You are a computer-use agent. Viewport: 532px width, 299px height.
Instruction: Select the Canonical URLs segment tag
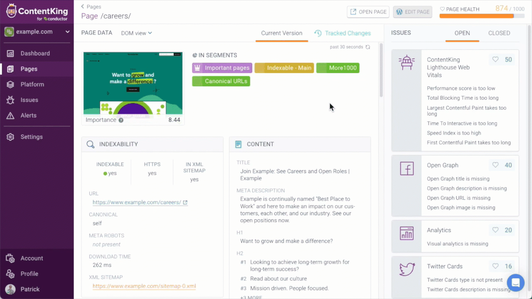pos(221,81)
